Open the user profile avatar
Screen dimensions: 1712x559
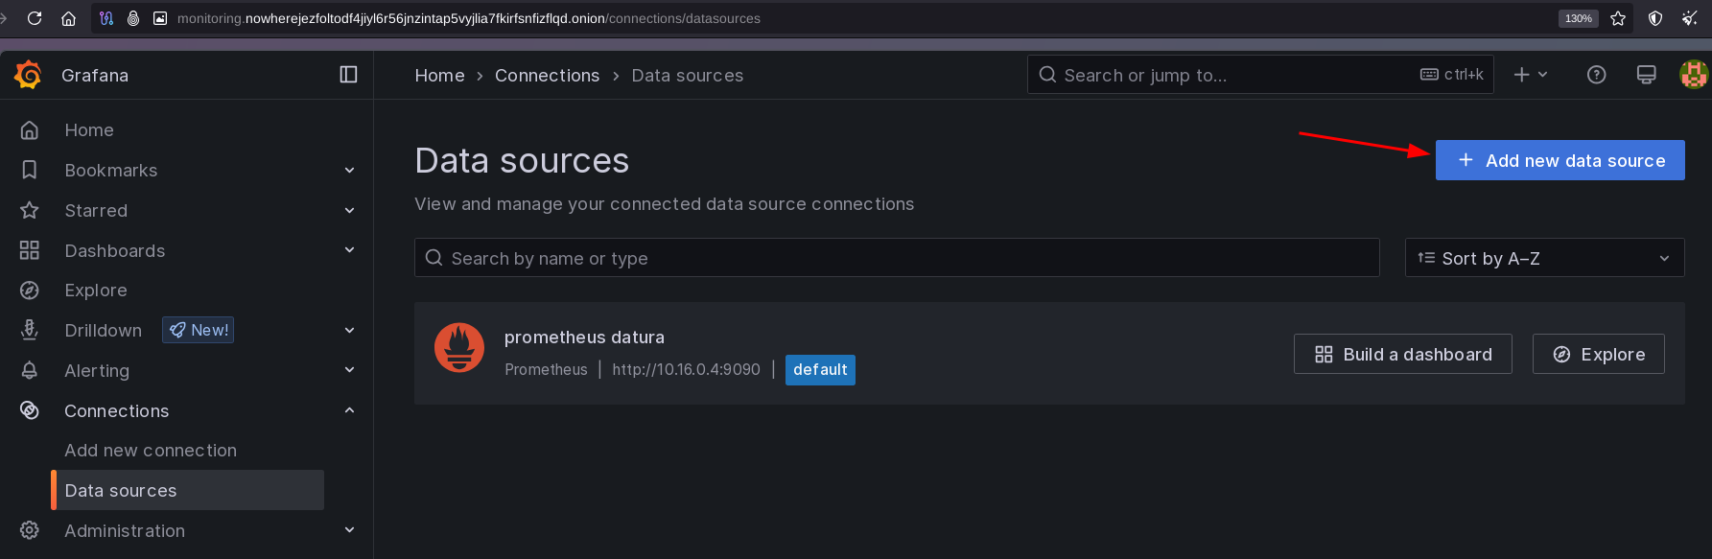click(1693, 75)
